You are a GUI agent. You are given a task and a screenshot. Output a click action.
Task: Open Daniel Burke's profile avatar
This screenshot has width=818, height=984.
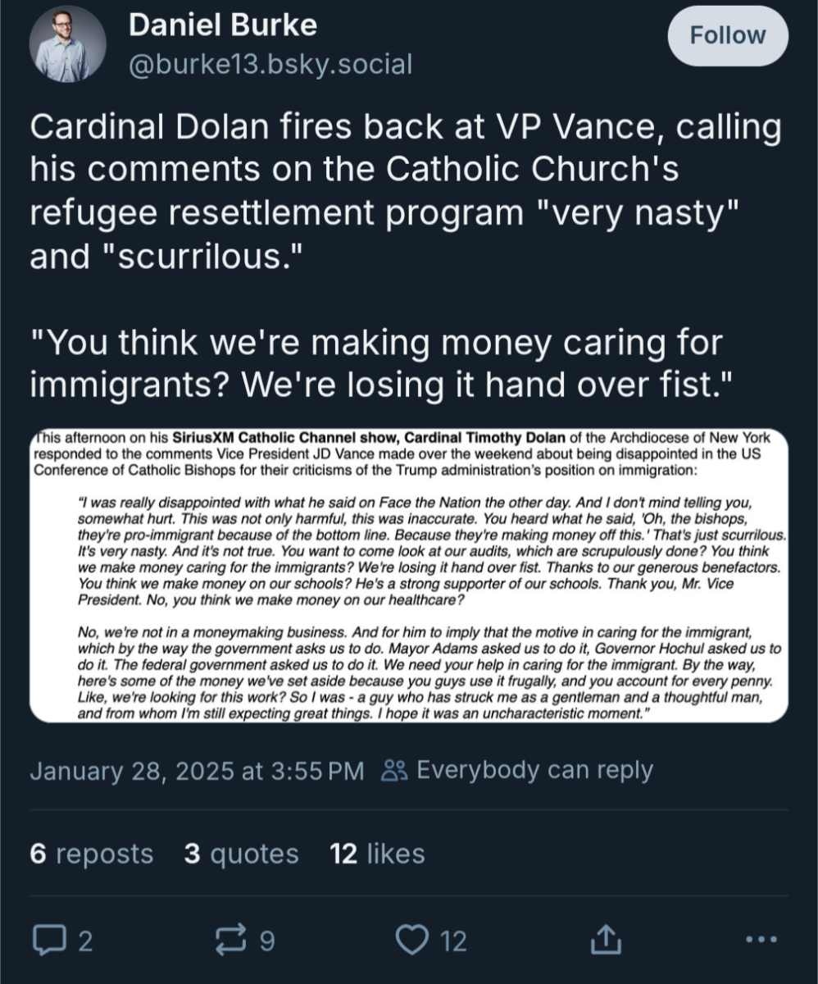(x=68, y=43)
